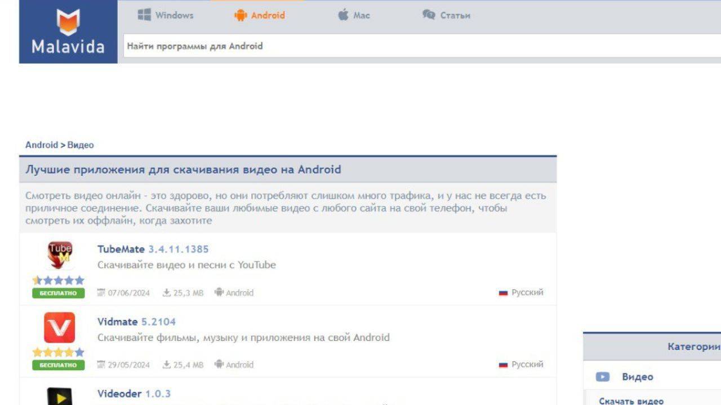This screenshot has height=405, width=721.
Task: Click Vidmate download size 25,4 MB
Action: tap(188, 365)
